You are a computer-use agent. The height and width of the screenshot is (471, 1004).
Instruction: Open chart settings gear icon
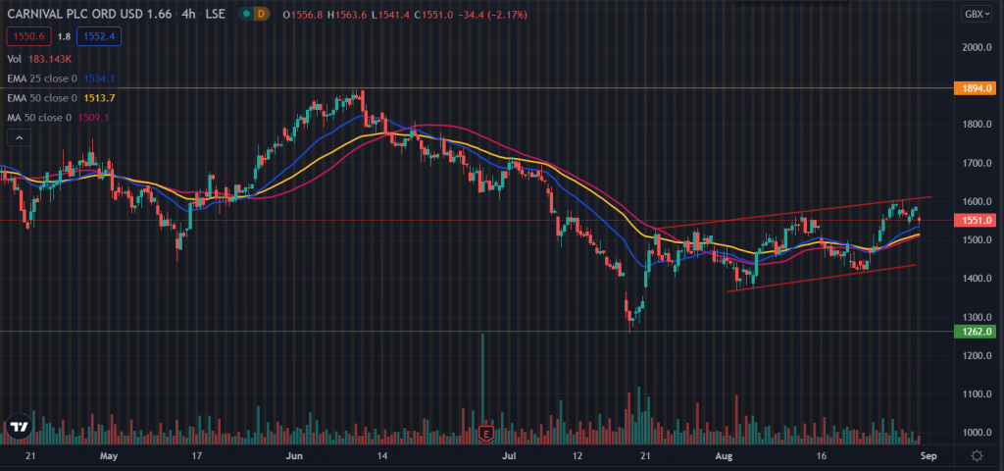click(x=977, y=456)
